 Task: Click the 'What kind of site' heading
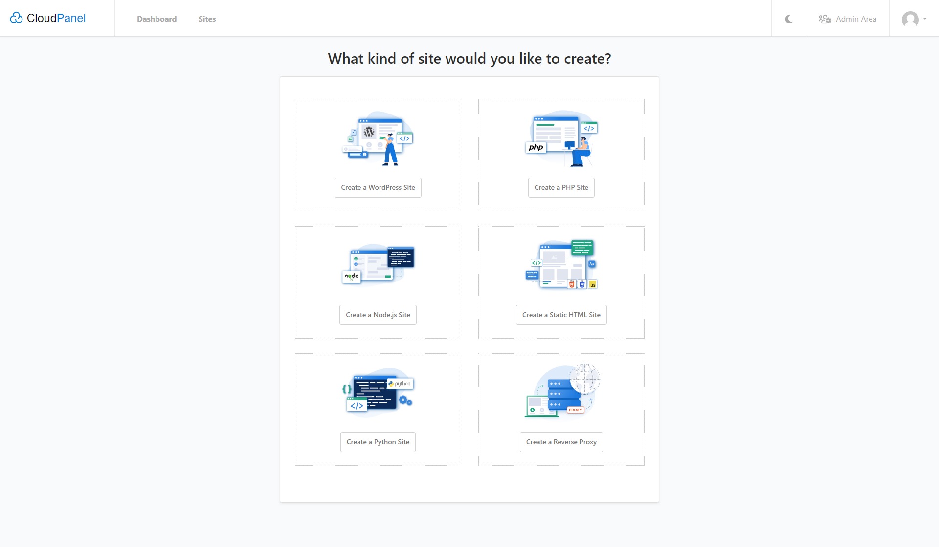(x=469, y=59)
